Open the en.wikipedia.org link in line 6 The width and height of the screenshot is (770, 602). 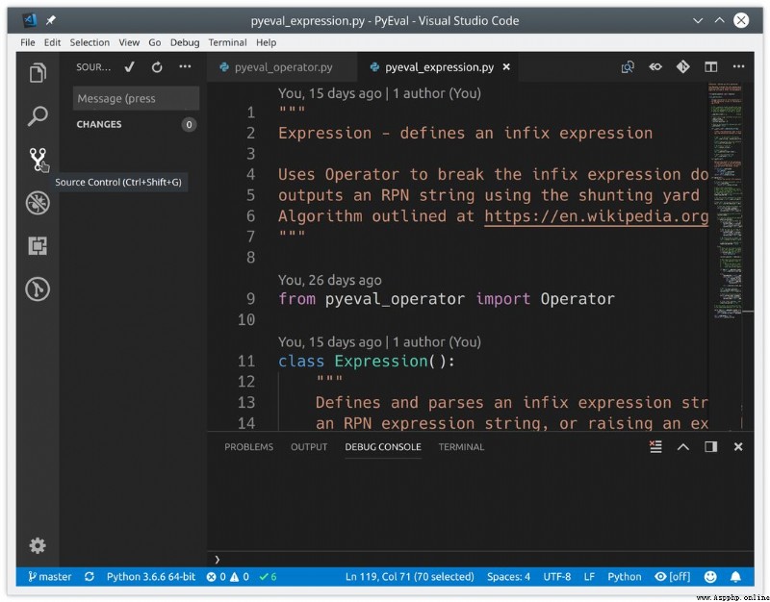coord(596,216)
